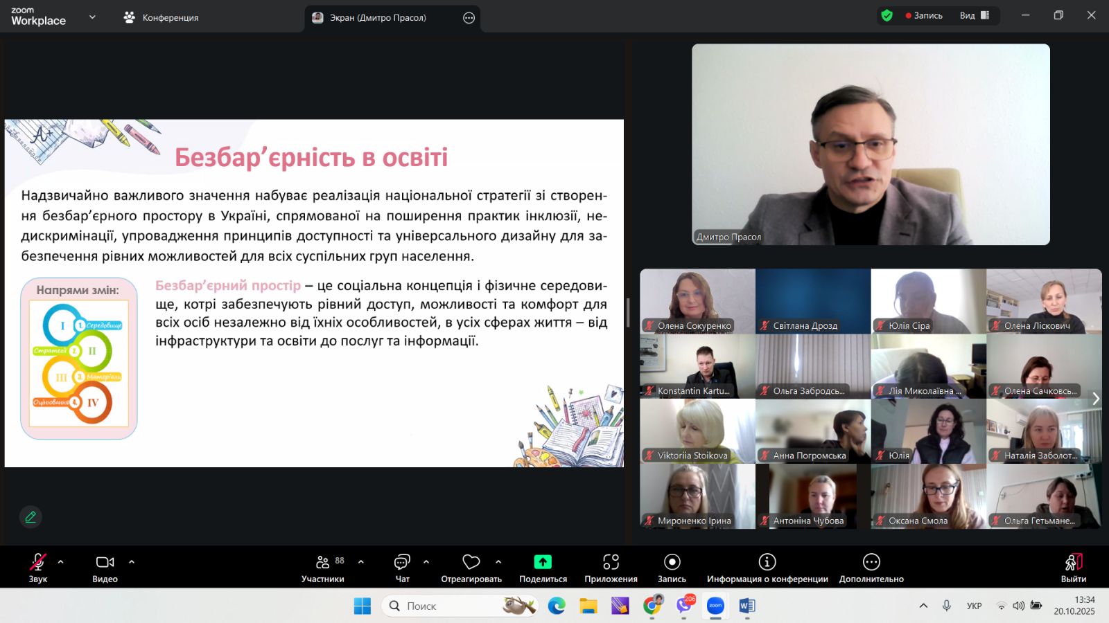Click the green encryption shield icon
This screenshot has width=1109, height=623.
tap(887, 15)
